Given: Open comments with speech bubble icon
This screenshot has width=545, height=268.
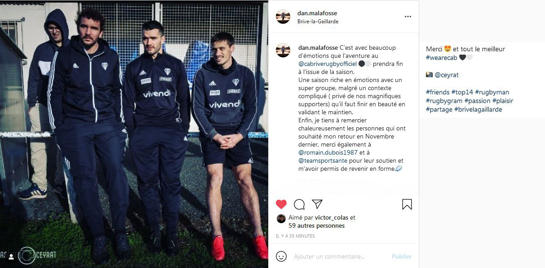Looking at the screenshot, I should pyautogui.click(x=299, y=204).
